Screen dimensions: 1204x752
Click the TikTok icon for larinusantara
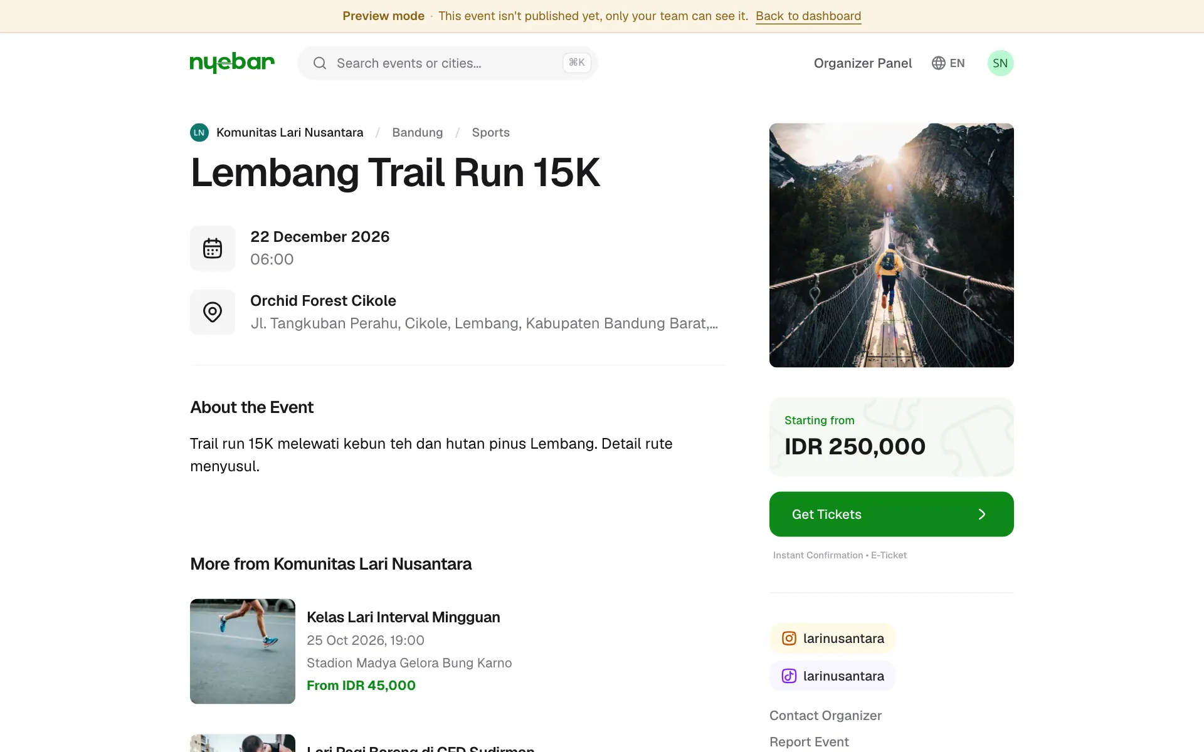tap(789, 676)
